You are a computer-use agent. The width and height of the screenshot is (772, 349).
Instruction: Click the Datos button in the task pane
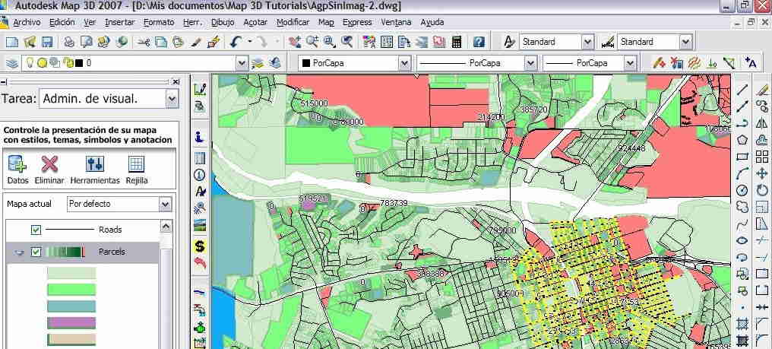17,164
